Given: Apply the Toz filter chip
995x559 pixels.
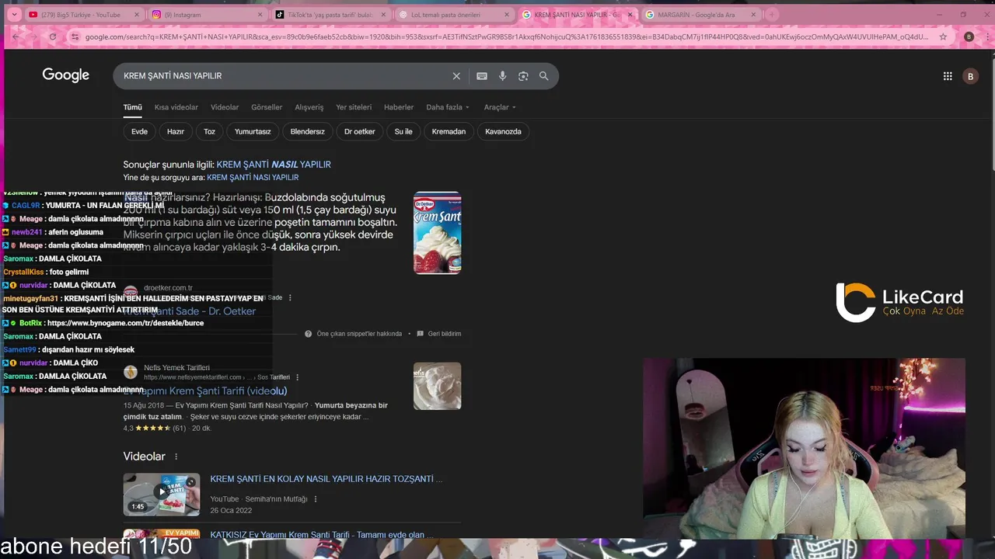Looking at the screenshot, I should point(209,131).
